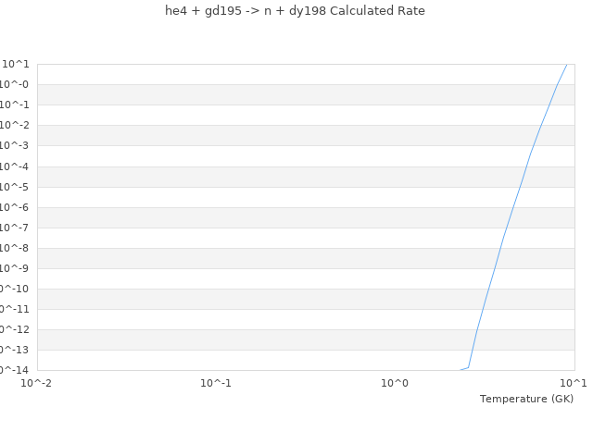
Task: Click the 10^-0 y-axis tick label
Action: coord(16,84)
